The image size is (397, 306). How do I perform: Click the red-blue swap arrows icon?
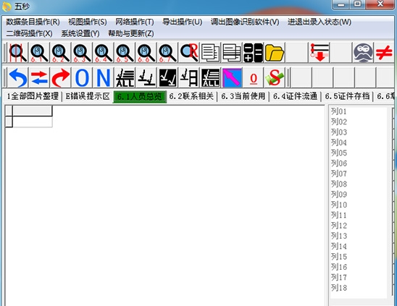pyautogui.click(x=39, y=77)
